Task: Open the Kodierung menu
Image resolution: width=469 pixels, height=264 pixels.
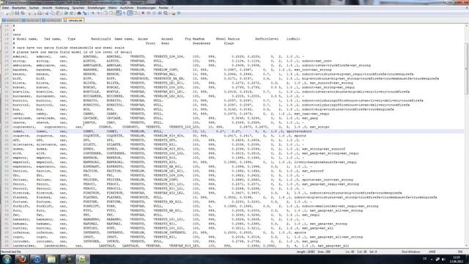Action: [62, 8]
